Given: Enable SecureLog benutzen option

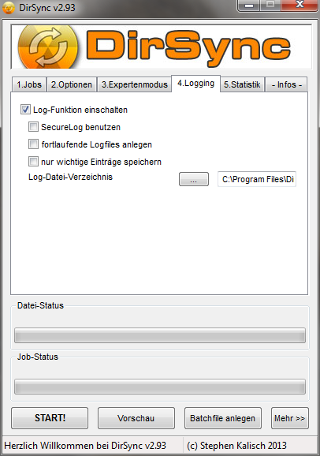Looking at the screenshot, I should pyautogui.click(x=33, y=127).
